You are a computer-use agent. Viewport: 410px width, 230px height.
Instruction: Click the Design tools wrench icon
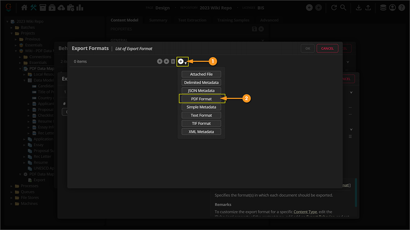click(34, 8)
